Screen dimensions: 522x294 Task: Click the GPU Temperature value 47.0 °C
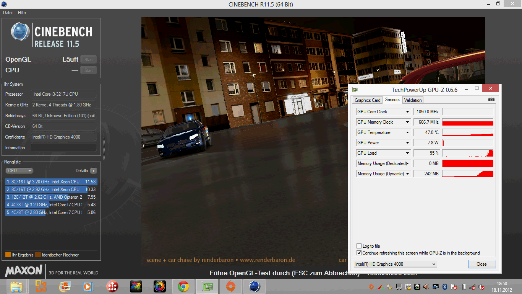point(427,132)
